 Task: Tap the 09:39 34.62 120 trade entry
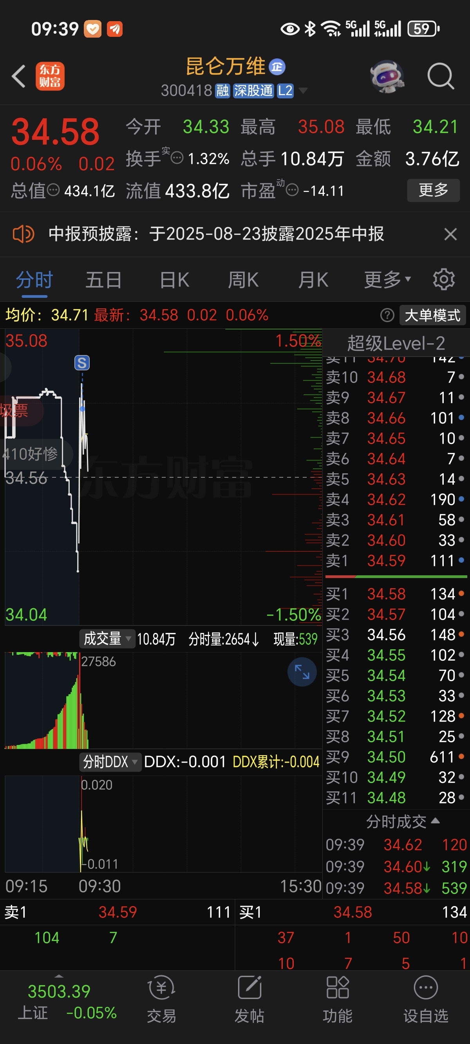[396, 845]
